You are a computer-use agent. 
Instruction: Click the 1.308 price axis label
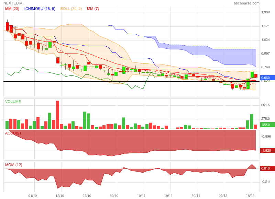coord(265,12)
